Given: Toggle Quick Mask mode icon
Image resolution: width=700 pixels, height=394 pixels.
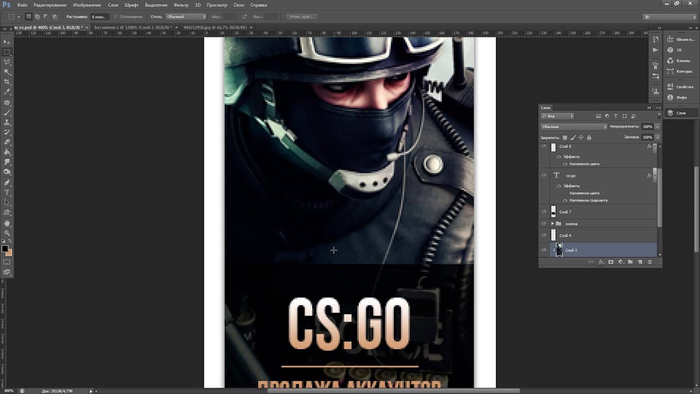Looking at the screenshot, I should tap(7, 262).
